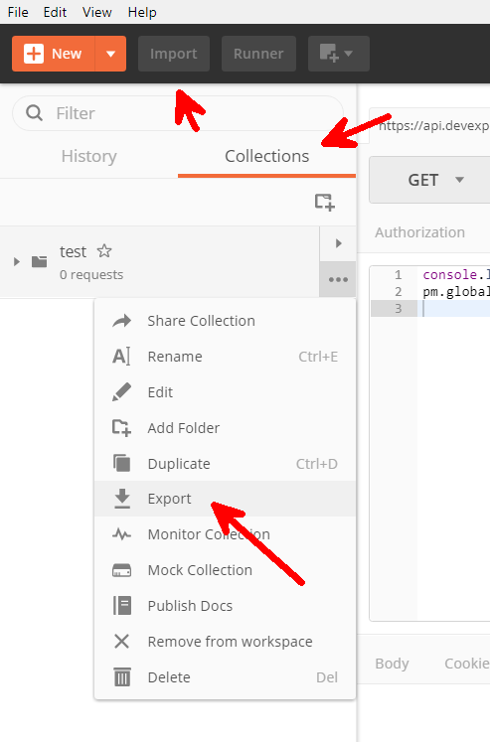Click line 1 of the script editor

(456, 274)
